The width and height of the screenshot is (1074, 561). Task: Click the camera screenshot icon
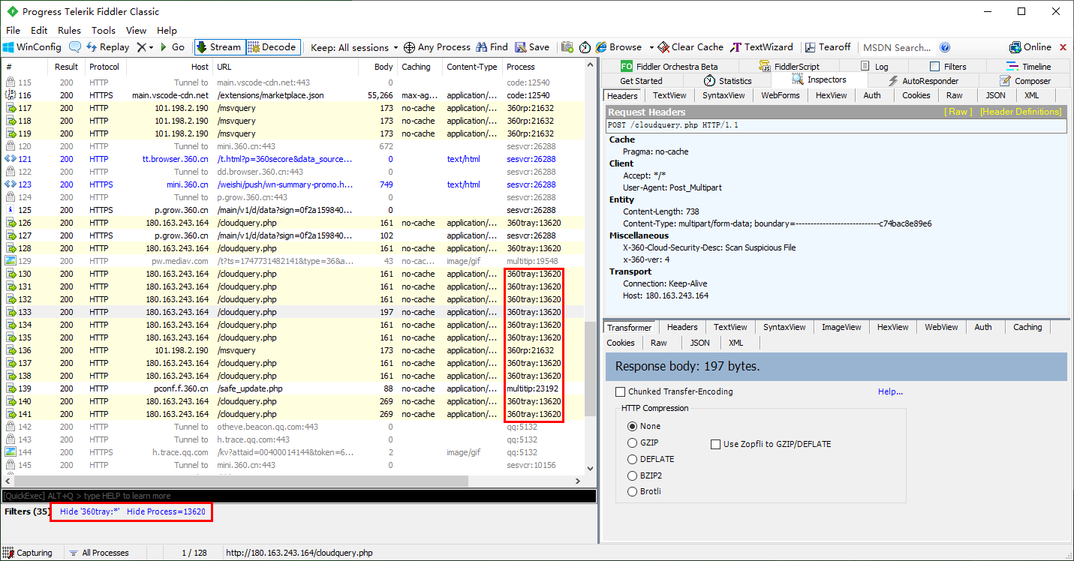pyautogui.click(x=567, y=47)
